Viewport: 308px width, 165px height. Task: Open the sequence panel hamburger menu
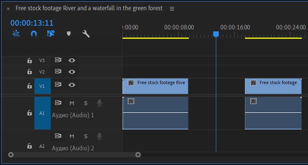(x=172, y=9)
